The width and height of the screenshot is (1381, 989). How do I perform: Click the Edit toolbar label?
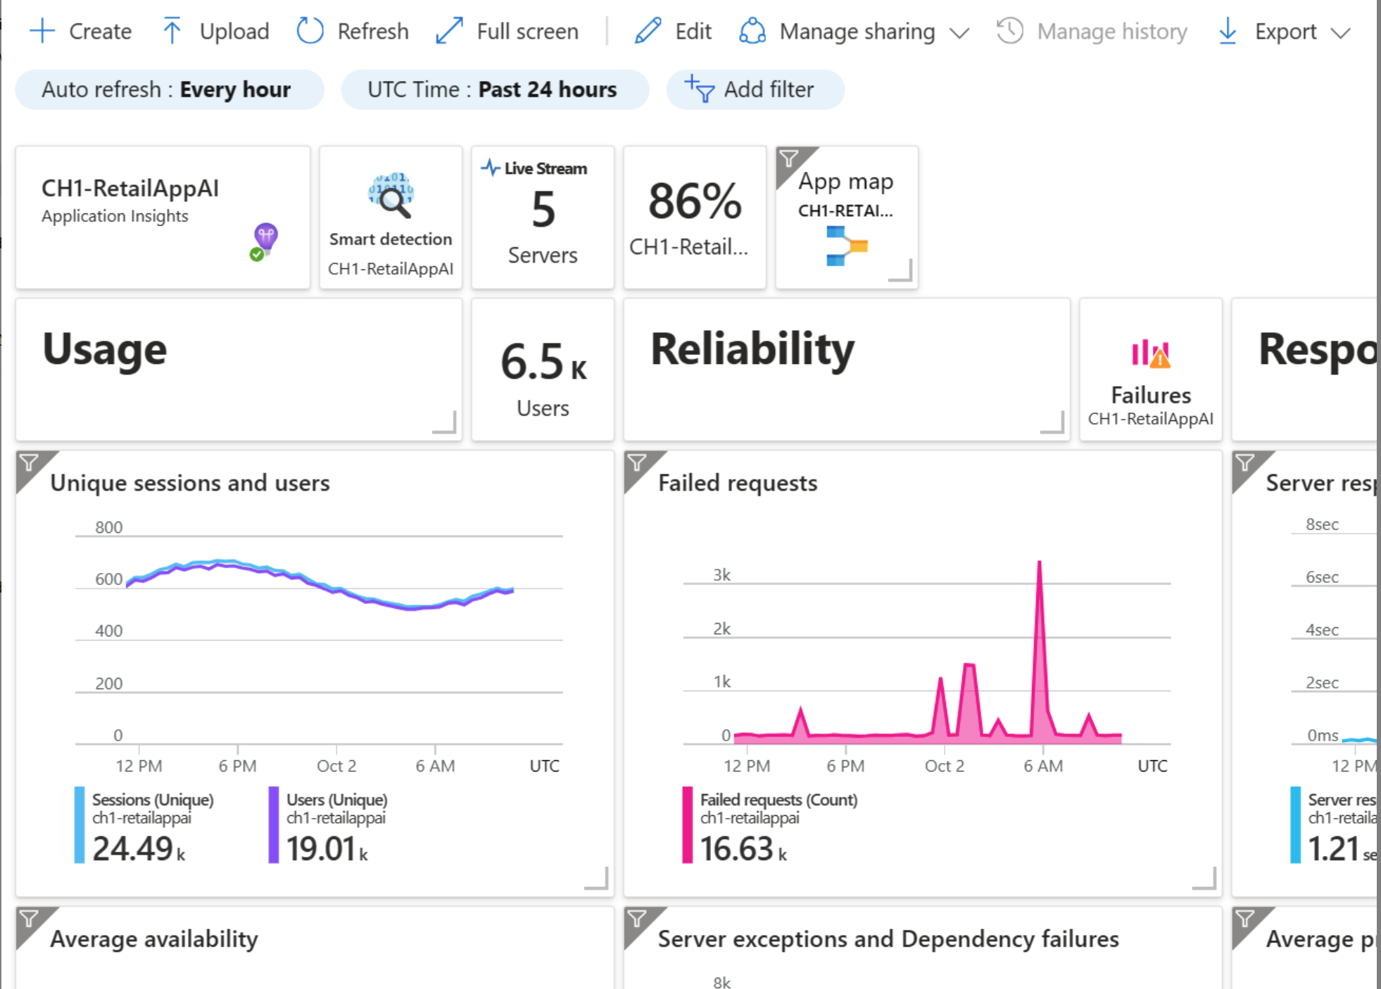[x=693, y=31]
